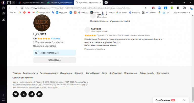Bookmark this page with the bookmark icon

pos(145,8)
